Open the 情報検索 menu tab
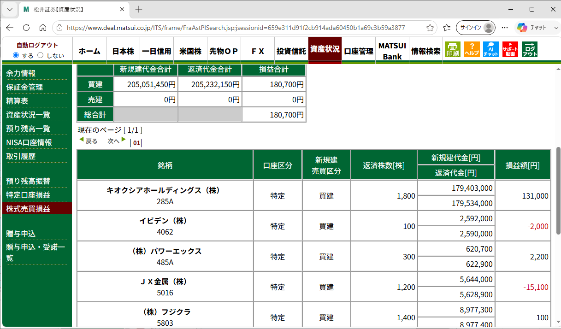Image resolution: width=561 pixels, height=329 pixels. pyautogui.click(x=426, y=51)
